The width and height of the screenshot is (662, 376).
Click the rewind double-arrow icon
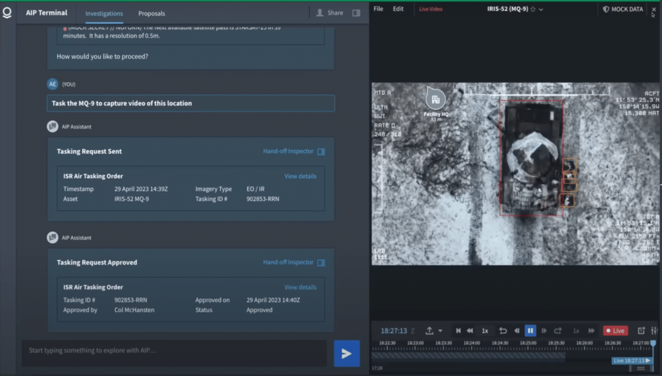click(470, 331)
